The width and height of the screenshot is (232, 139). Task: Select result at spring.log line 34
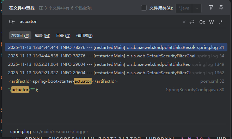coord(116,56)
